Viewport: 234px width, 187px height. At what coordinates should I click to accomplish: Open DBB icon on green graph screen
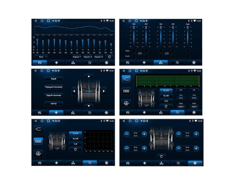(x=126, y=91)
